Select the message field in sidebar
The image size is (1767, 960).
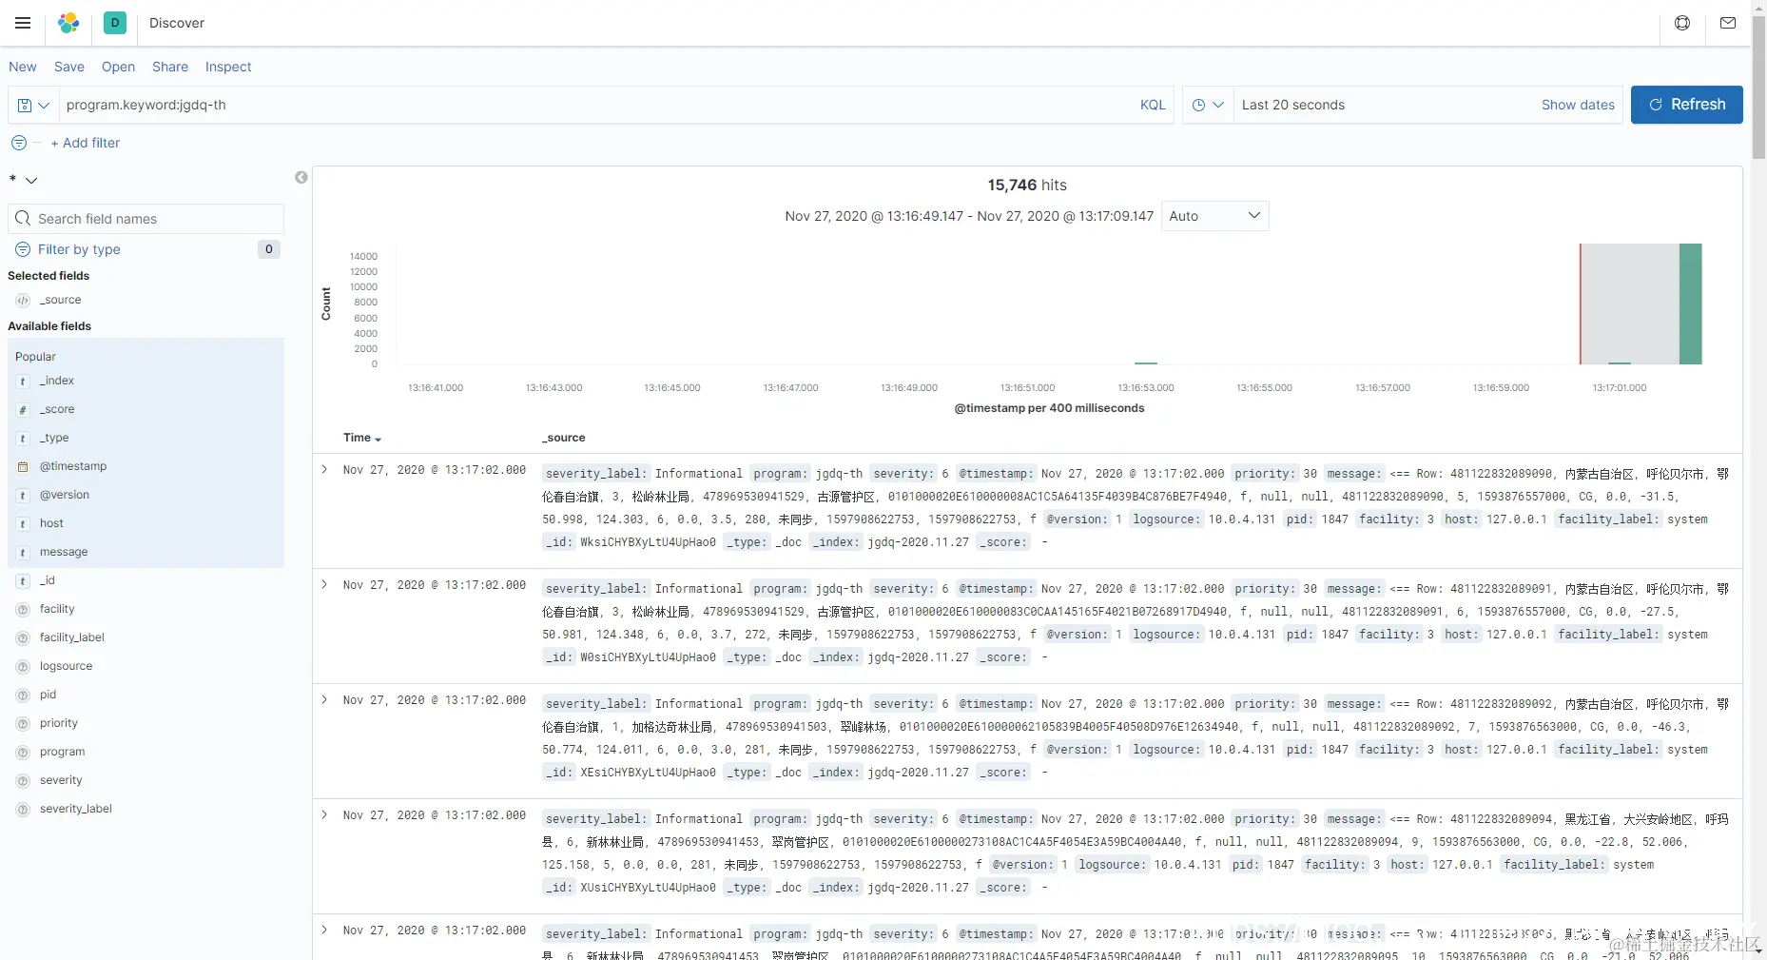tap(64, 552)
